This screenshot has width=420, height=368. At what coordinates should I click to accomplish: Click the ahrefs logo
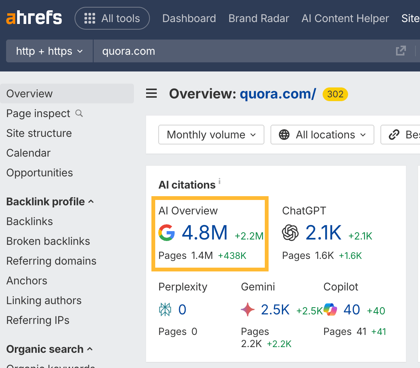34,17
